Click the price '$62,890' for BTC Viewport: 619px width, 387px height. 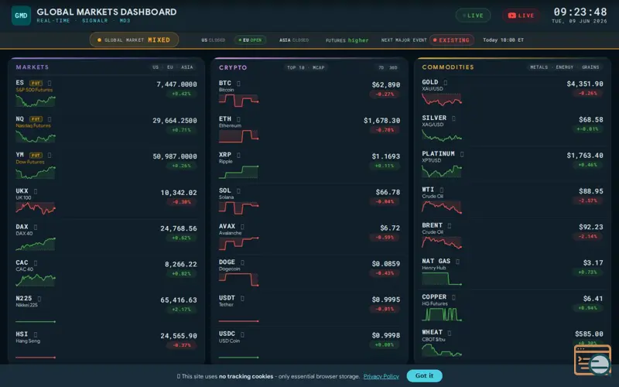[x=385, y=84]
